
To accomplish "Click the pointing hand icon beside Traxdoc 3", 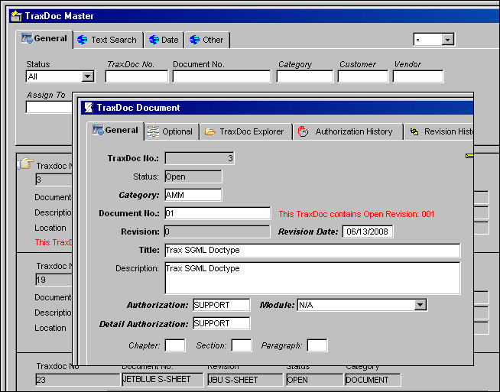I will tap(26, 164).
